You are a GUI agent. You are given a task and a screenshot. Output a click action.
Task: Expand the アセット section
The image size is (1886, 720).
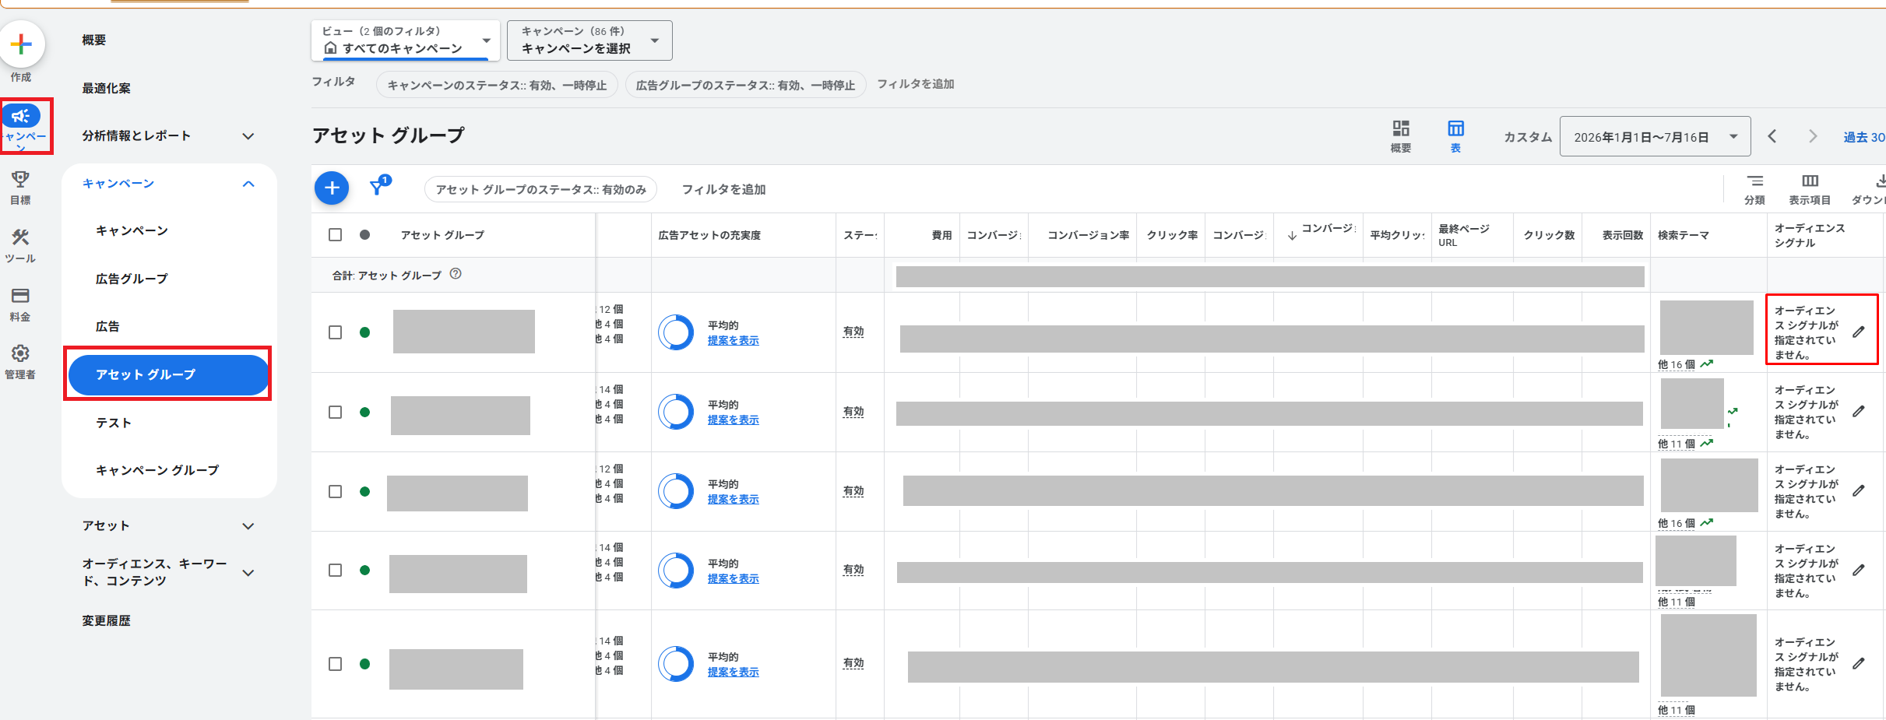[x=248, y=526]
